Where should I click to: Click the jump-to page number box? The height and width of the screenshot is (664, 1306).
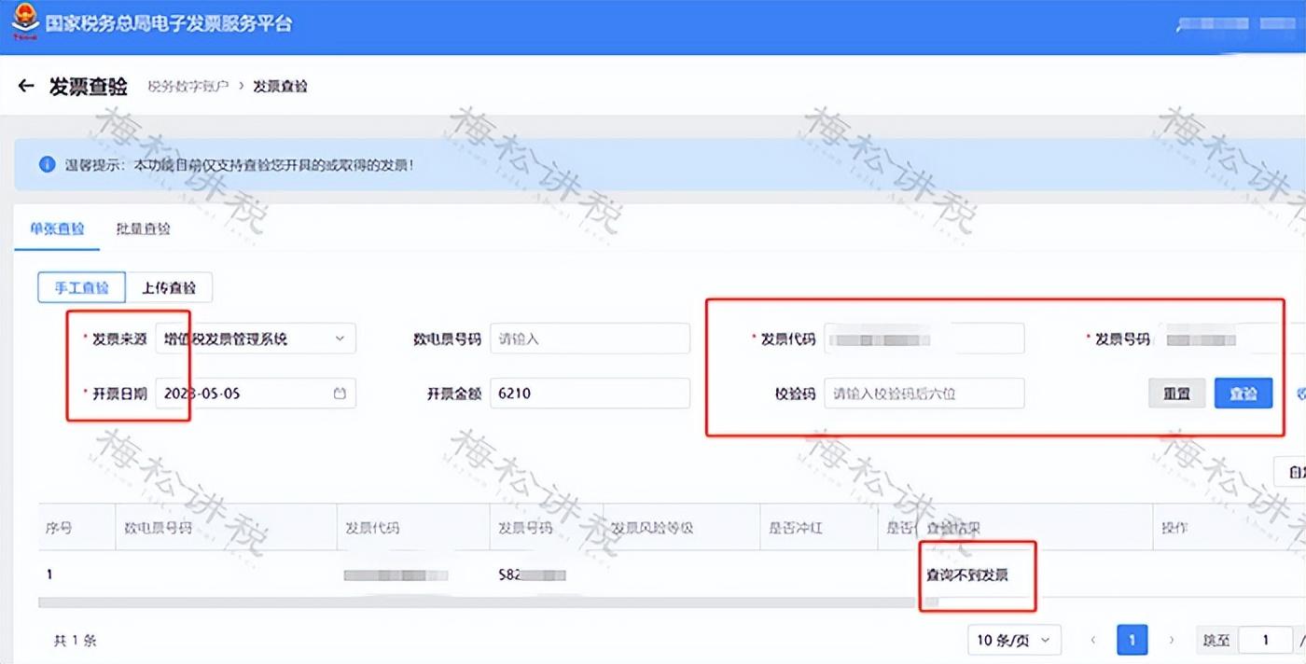[x=1265, y=640]
